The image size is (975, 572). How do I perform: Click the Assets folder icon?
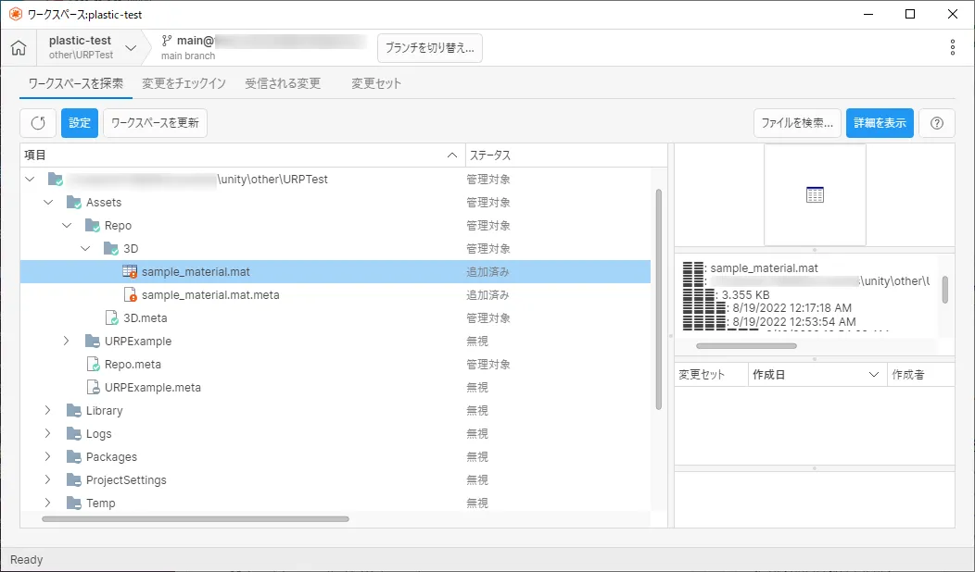(x=74, y=203)
